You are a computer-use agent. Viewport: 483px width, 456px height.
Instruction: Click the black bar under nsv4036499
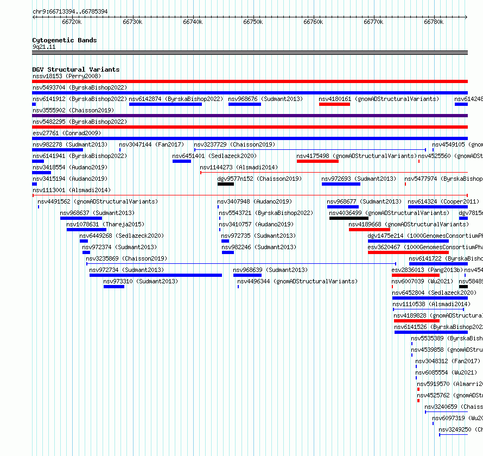[x=349, y=218]
